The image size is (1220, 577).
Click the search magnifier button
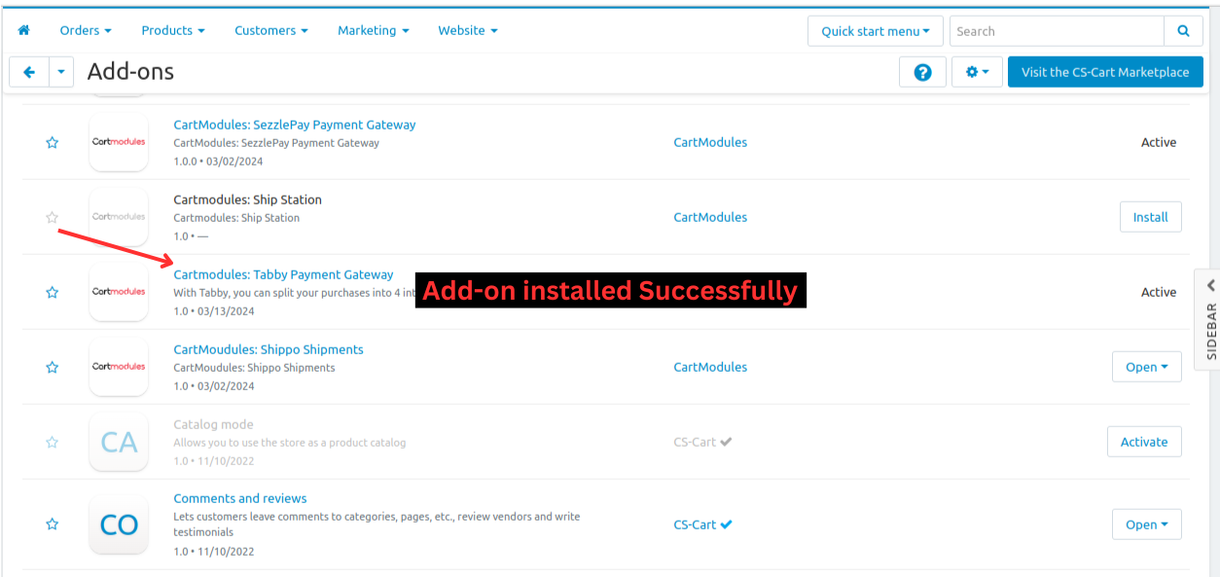1183,31
